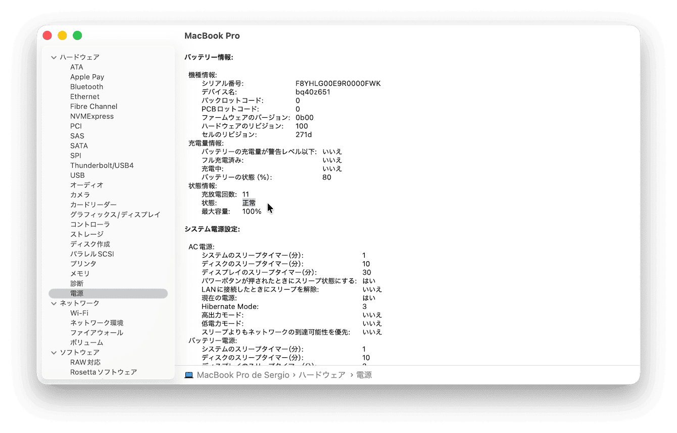Select ボリューム in the sidebar
Viewport: 677px width, 433px height.
pos(86,343)
